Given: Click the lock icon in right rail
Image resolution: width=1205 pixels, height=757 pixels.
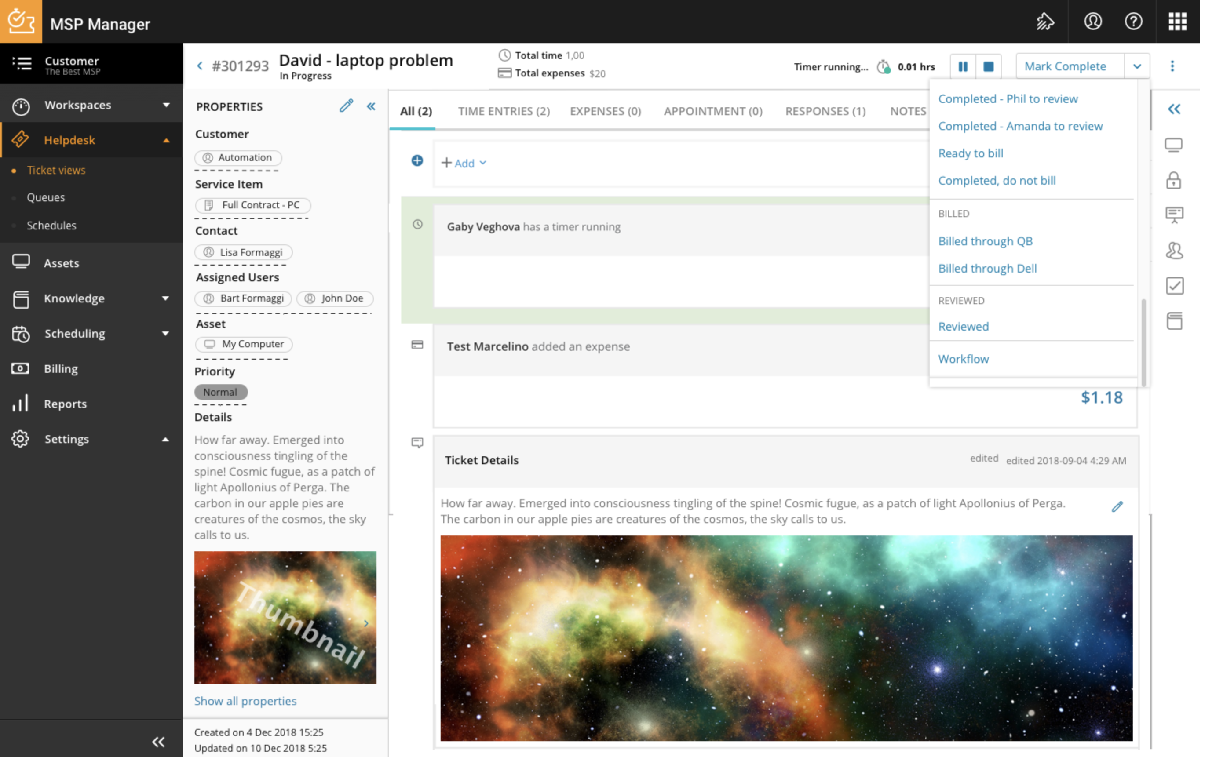Looking at the screenshot, I should (1174, 180).
